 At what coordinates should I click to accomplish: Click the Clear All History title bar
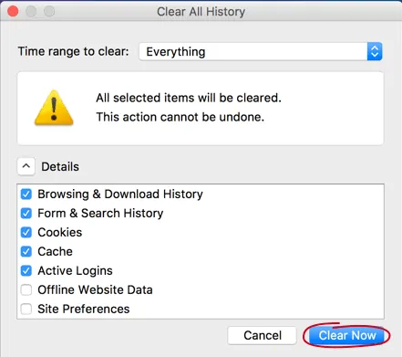point(201,12)
